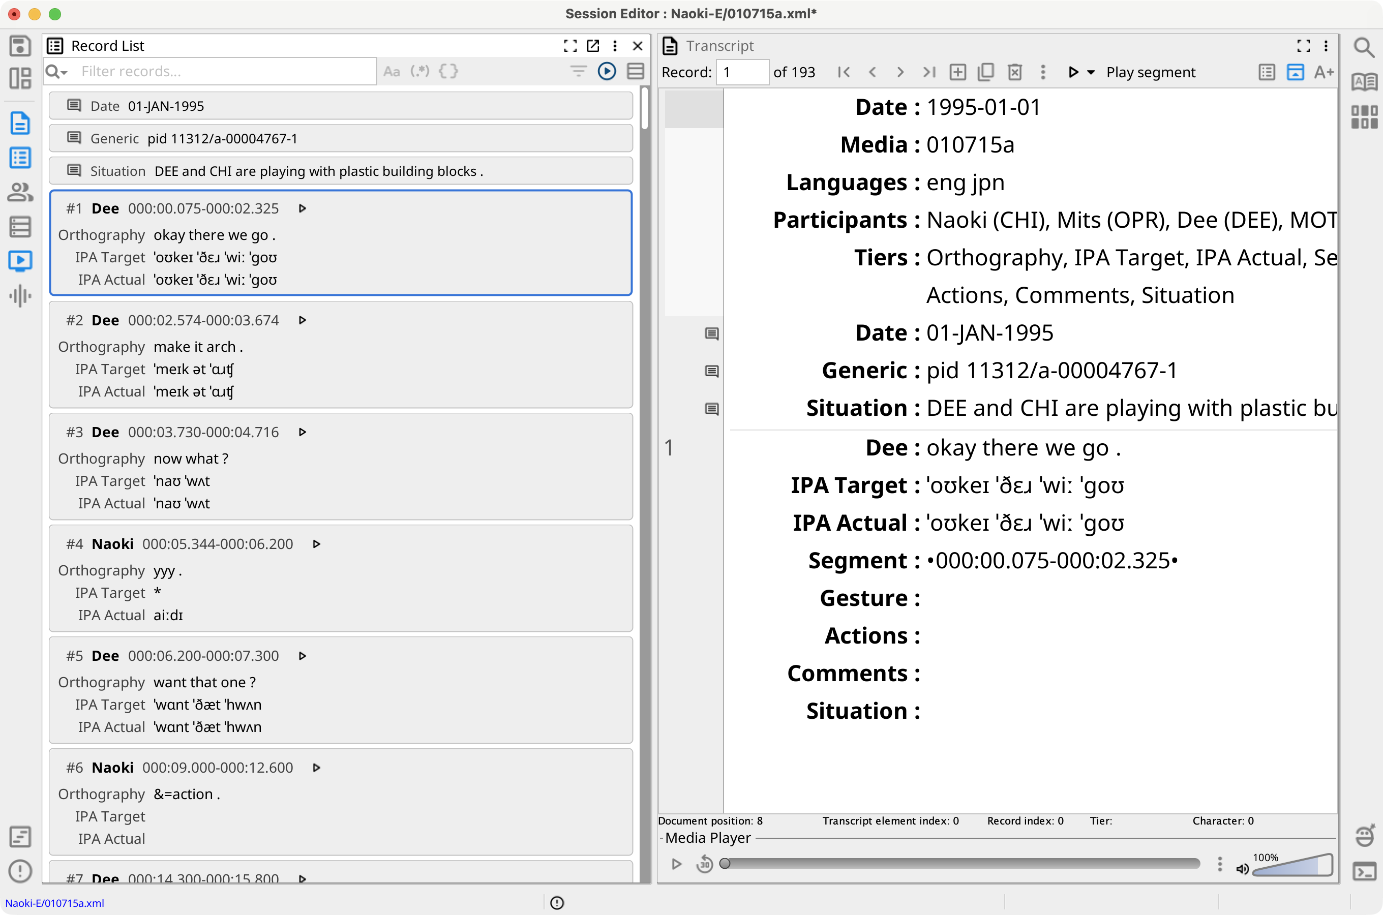Select the Generic pid row in Record List
Viewport: 1383px width, 915px height.
341,138
